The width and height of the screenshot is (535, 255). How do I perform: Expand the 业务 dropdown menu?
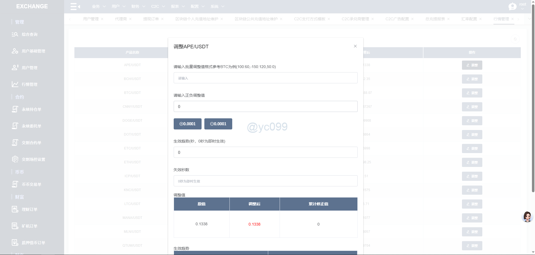click(99, 6)
